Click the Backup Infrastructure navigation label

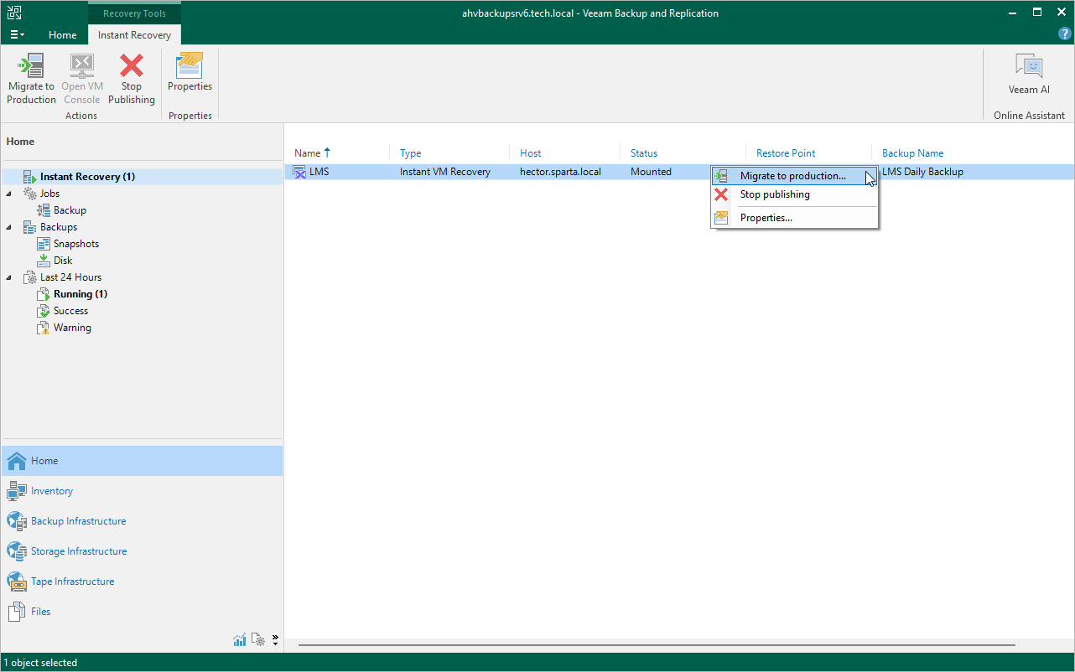pos(79,521)
